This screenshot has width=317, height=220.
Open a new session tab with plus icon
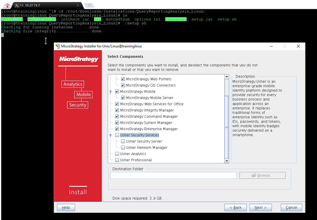pyautogui.click(x=89, y=5)
